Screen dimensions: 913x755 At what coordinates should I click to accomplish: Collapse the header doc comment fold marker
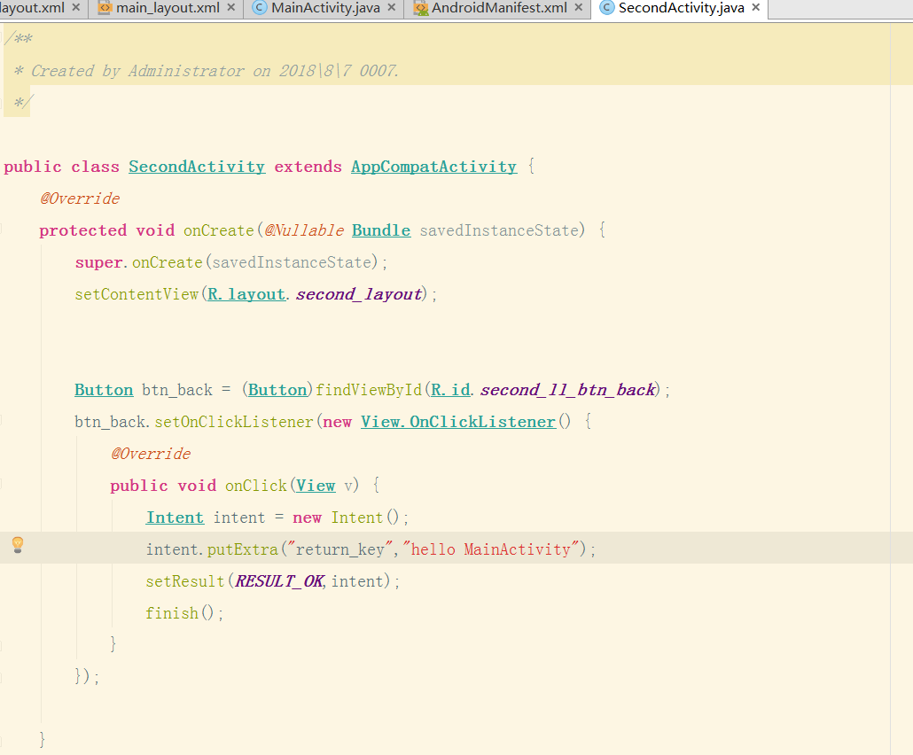point(4,39)
